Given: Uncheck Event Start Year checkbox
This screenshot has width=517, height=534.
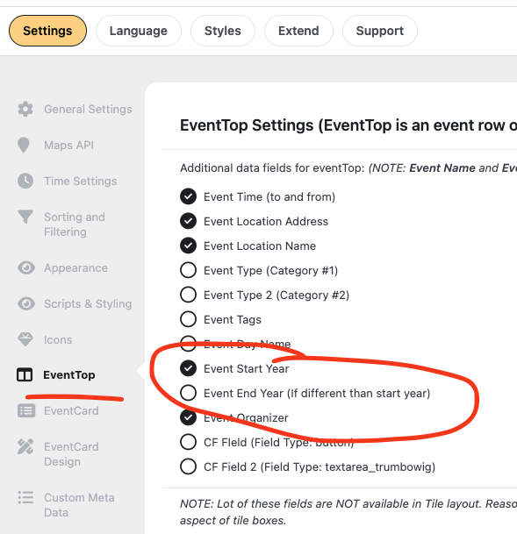Looking at the screenshot, I should click(188, 368).
